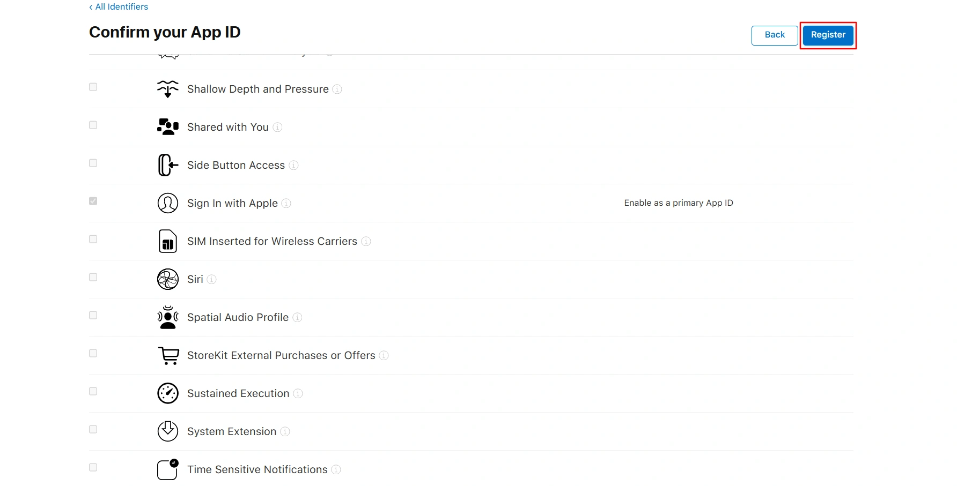Check SIM Inserted for Wireless Carriers checkbox

click(93, 239)
